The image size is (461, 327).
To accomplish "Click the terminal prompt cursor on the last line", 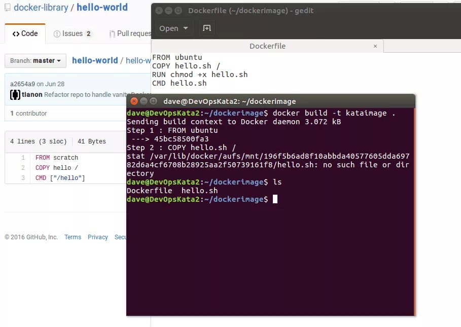I will [x=275, y=199].
